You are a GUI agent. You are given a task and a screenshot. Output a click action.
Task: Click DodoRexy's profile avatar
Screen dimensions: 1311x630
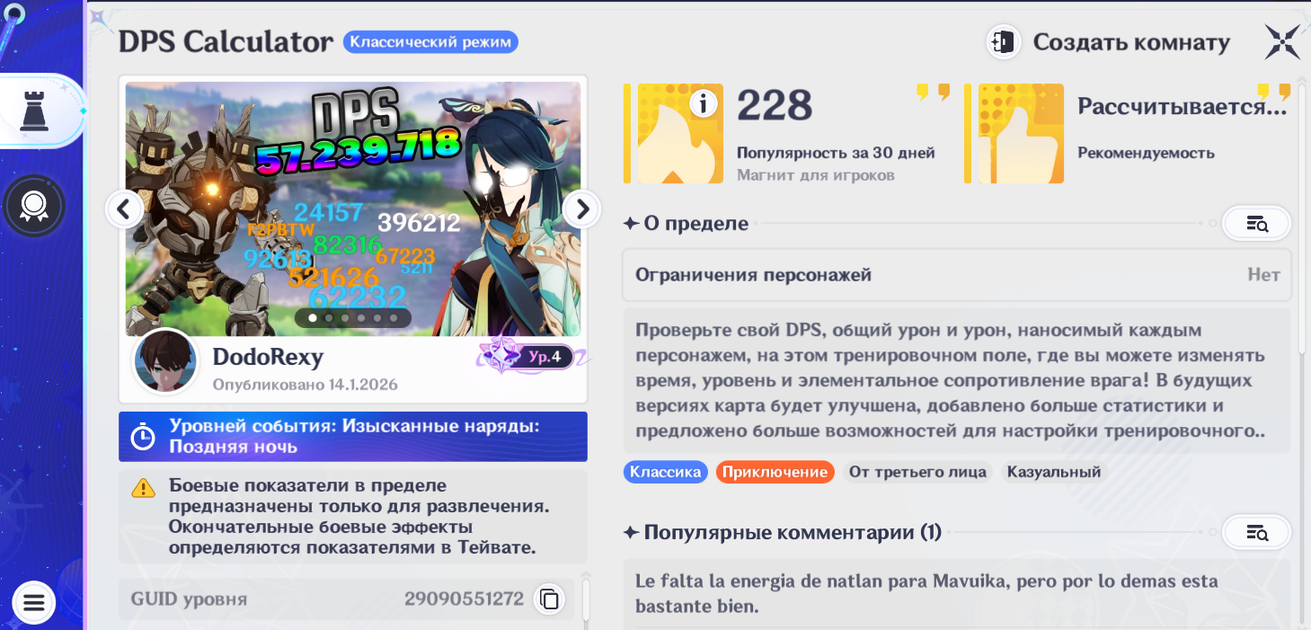165,361
